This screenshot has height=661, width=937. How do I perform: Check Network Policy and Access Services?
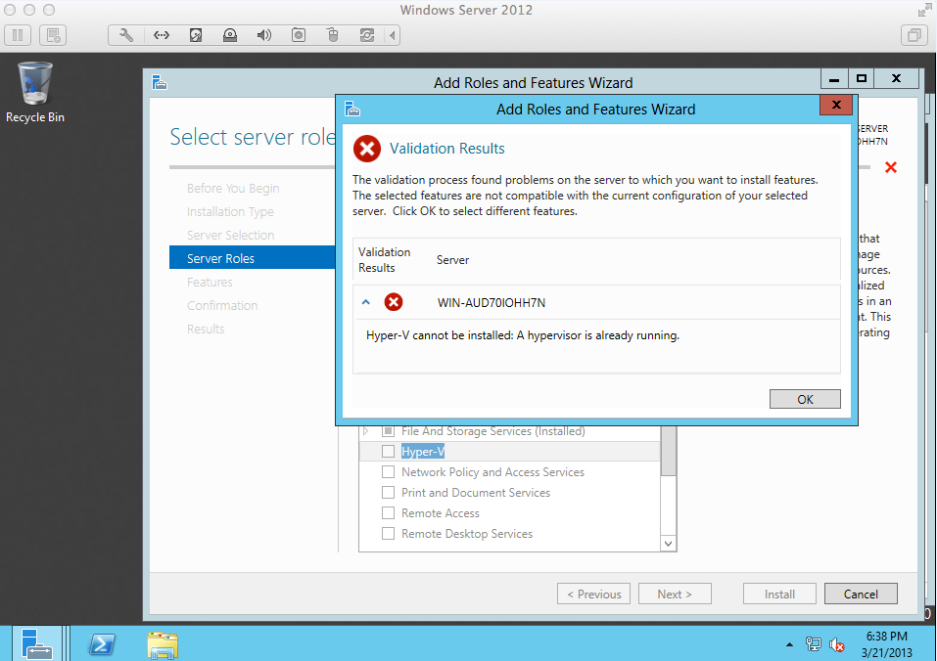coord(388,472)
